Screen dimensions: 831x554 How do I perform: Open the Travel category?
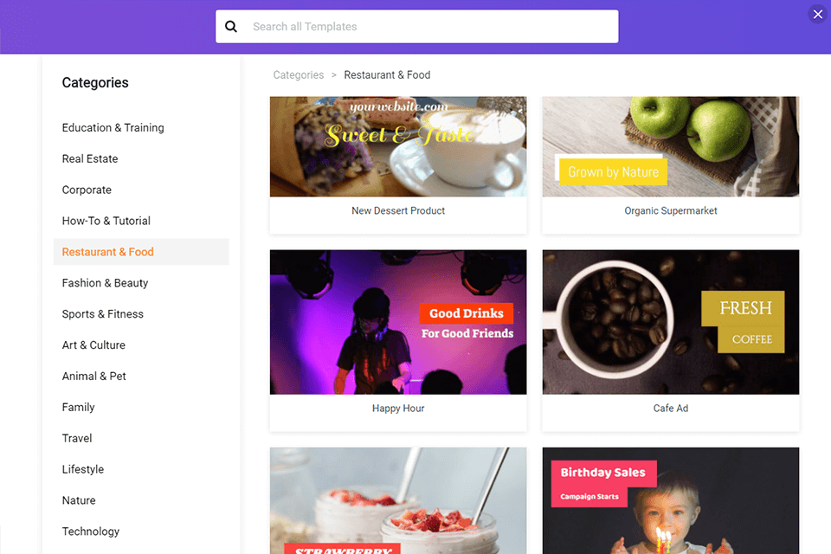point(77,438)
